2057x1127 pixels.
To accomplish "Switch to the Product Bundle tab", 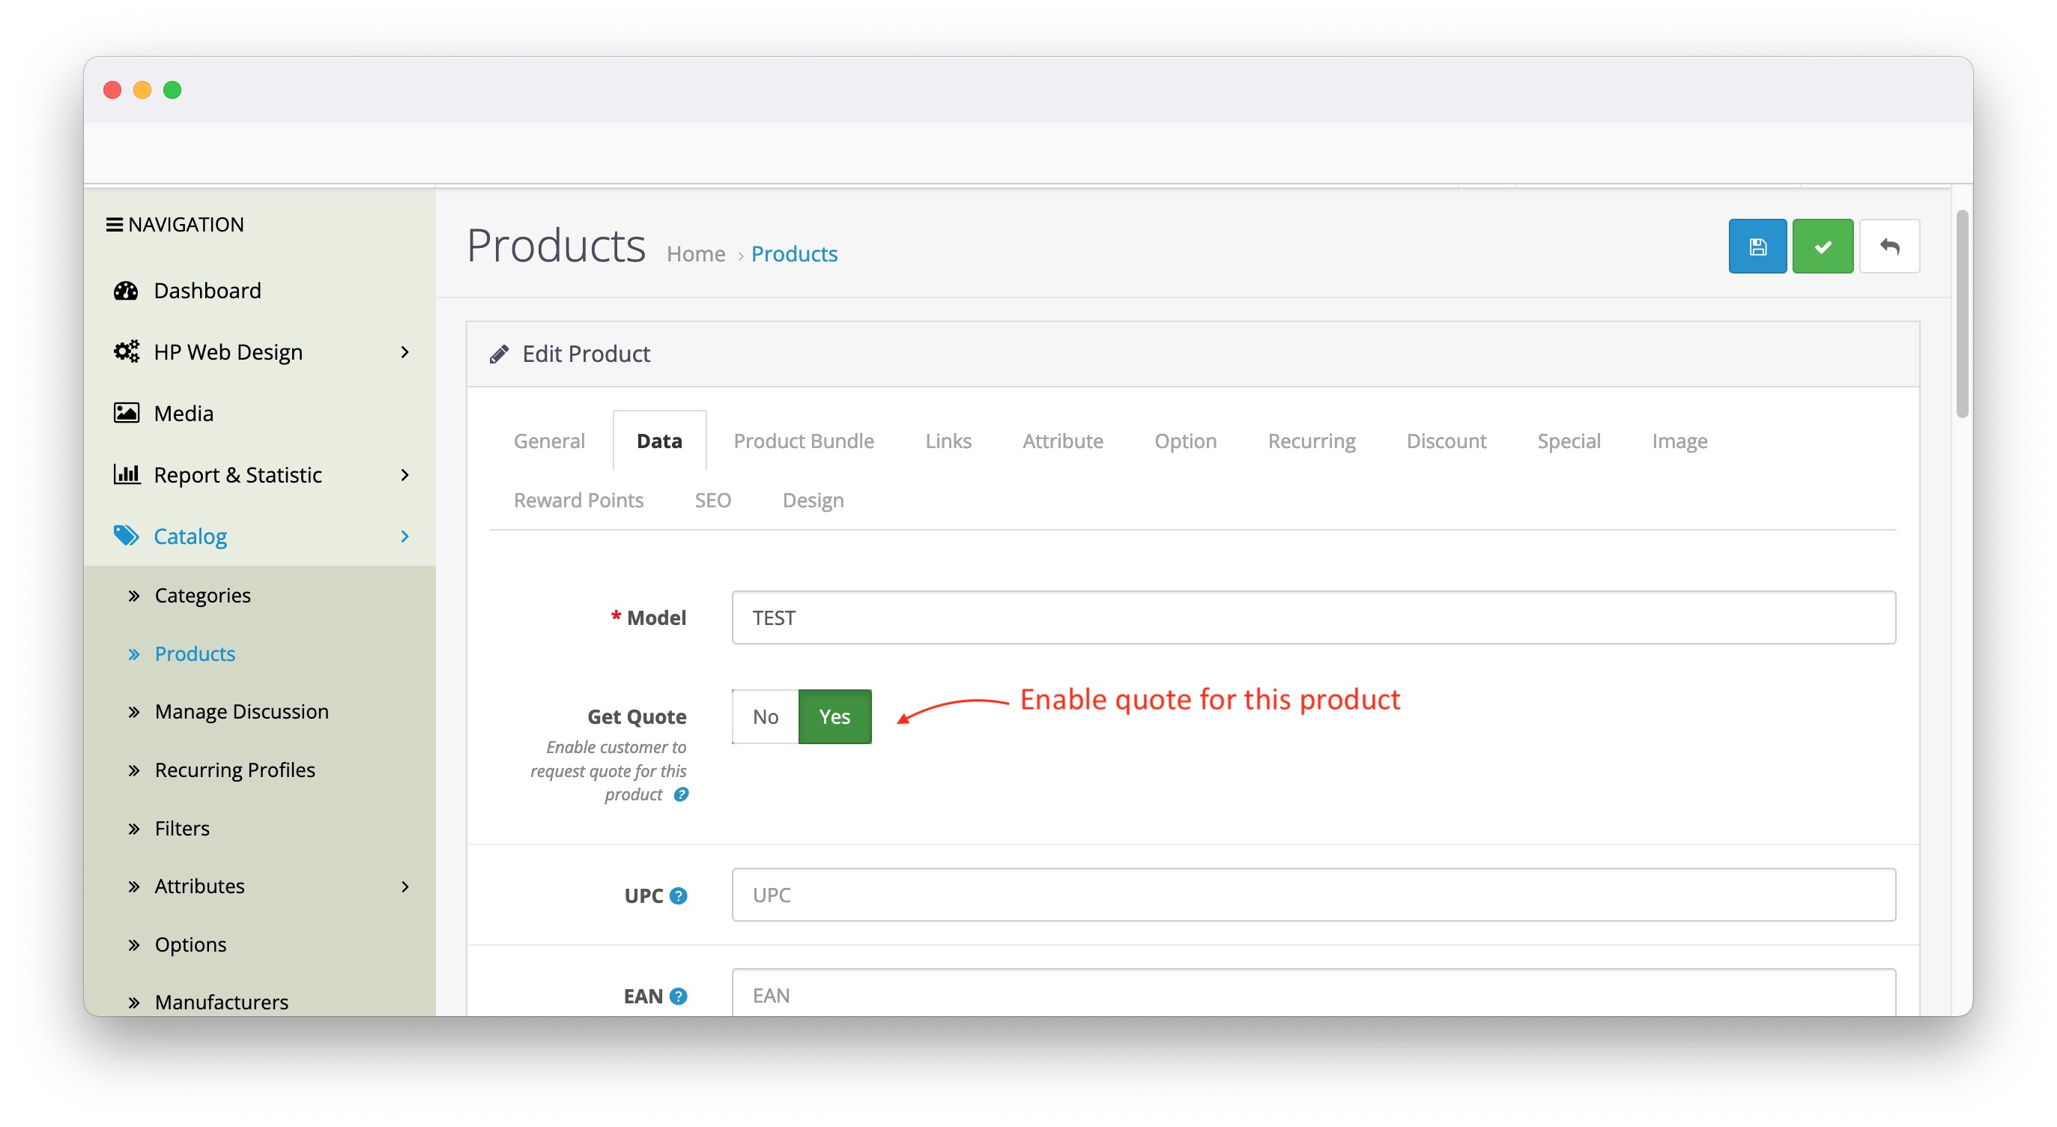I will point(803,440).
